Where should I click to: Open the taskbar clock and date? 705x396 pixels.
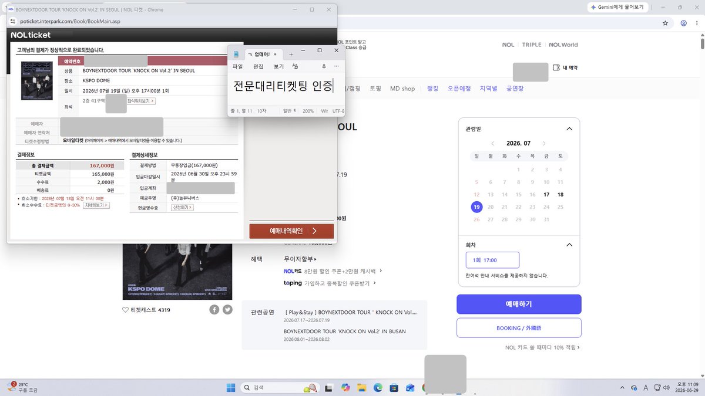coord(686,387)
